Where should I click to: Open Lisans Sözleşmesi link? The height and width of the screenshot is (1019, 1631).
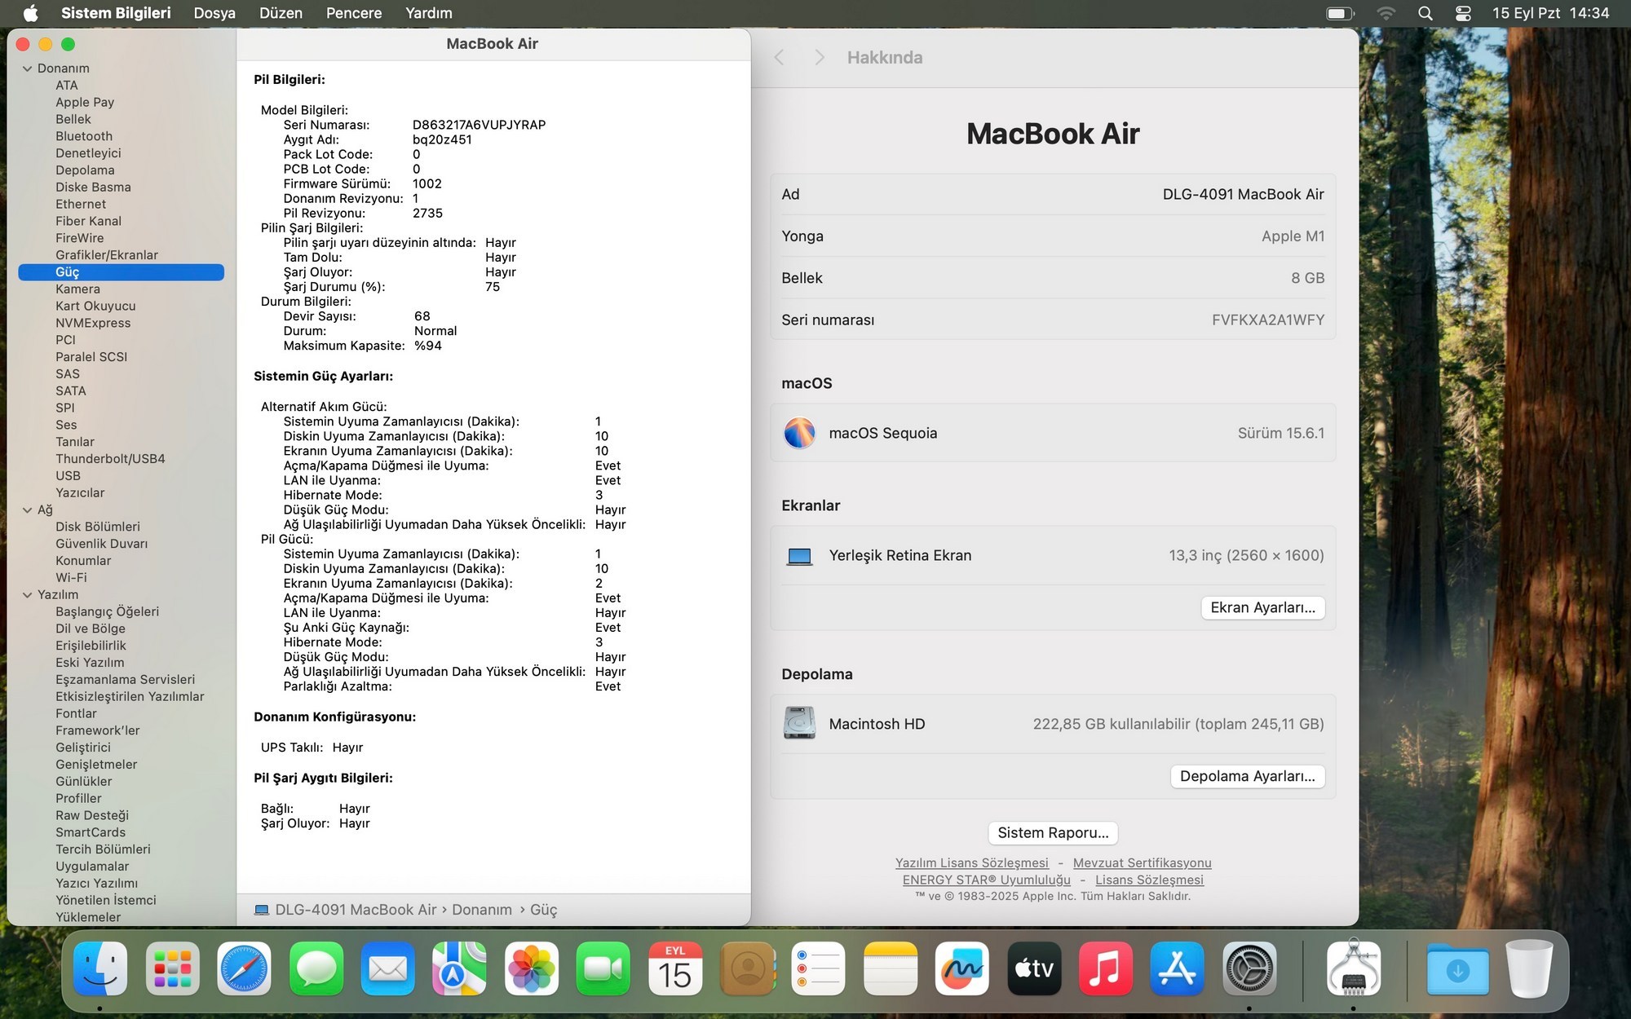pyautogui.click(x=1149, y=880)
